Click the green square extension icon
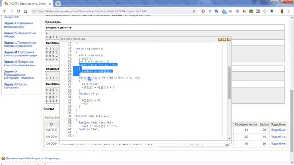The image size is (294, 165). click(x=251, y=11)
